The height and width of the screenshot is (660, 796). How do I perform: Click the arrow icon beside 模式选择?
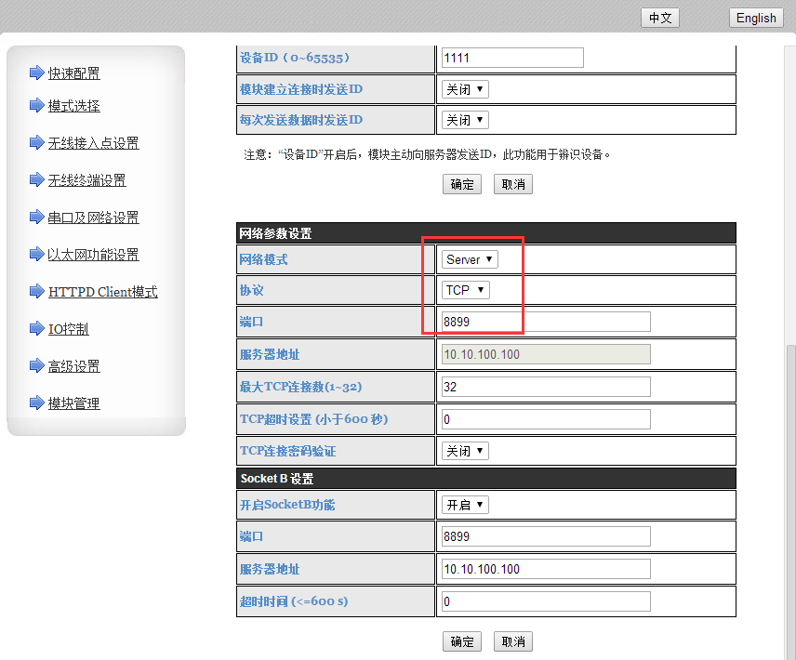tap(36, 106)
